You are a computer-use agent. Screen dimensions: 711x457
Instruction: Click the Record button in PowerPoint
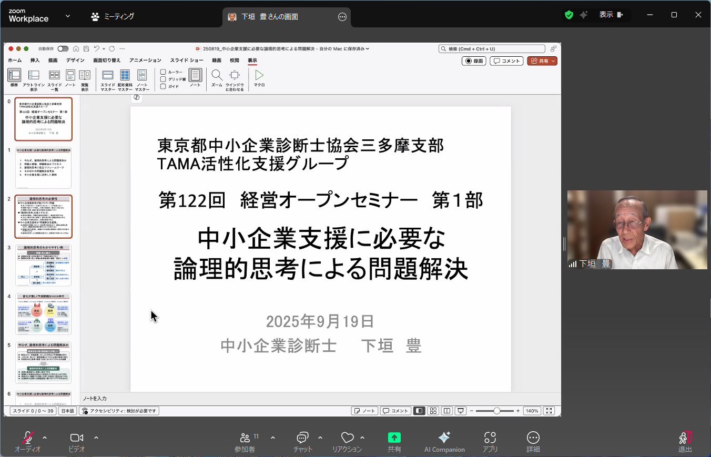(474, 61)
